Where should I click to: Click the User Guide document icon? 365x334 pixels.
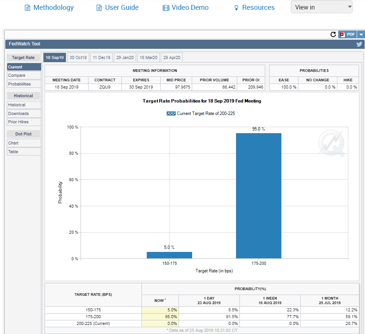tap(99, 8)
